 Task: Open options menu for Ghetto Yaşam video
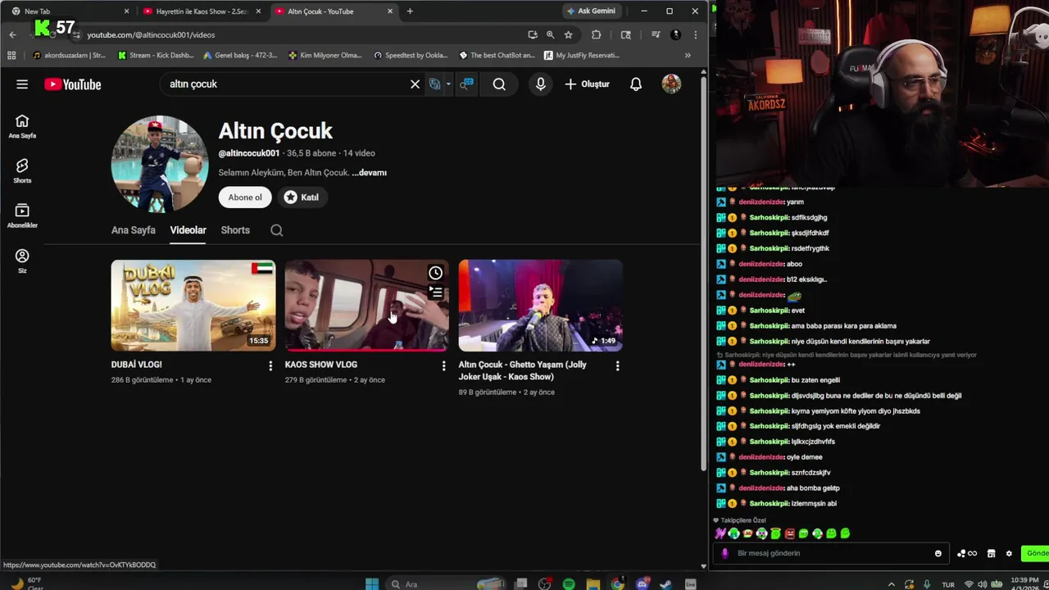click(x=618, y=365)
